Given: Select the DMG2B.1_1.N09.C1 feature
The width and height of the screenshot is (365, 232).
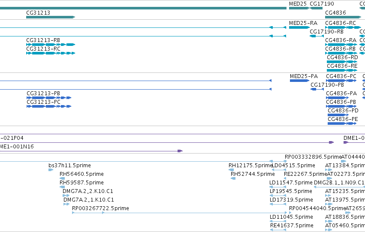Looking at the screenshot, I should 339,187.
